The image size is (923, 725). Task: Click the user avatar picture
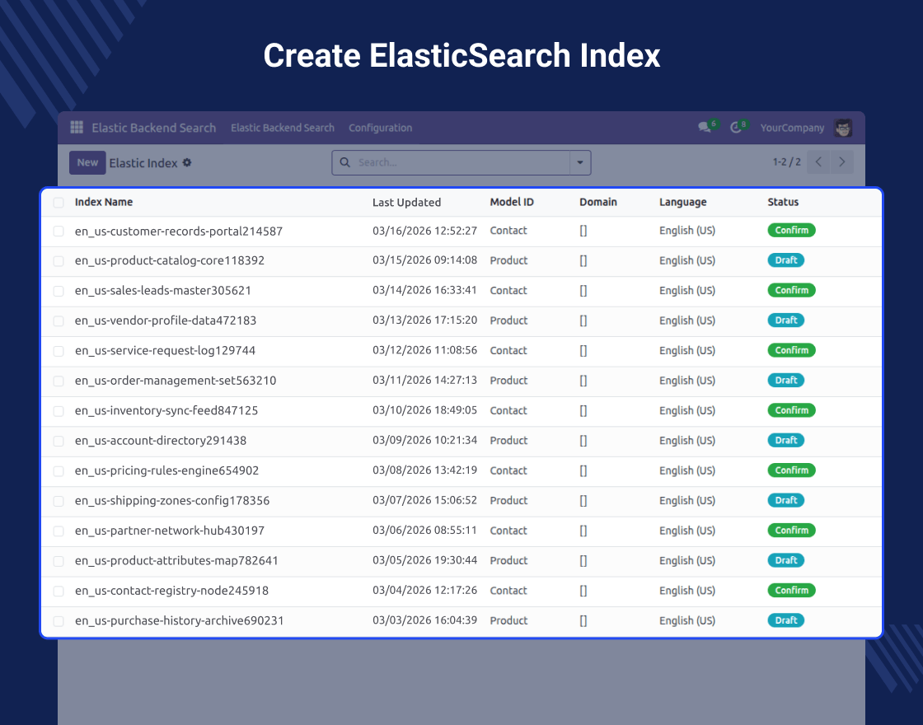coord(843,128)
